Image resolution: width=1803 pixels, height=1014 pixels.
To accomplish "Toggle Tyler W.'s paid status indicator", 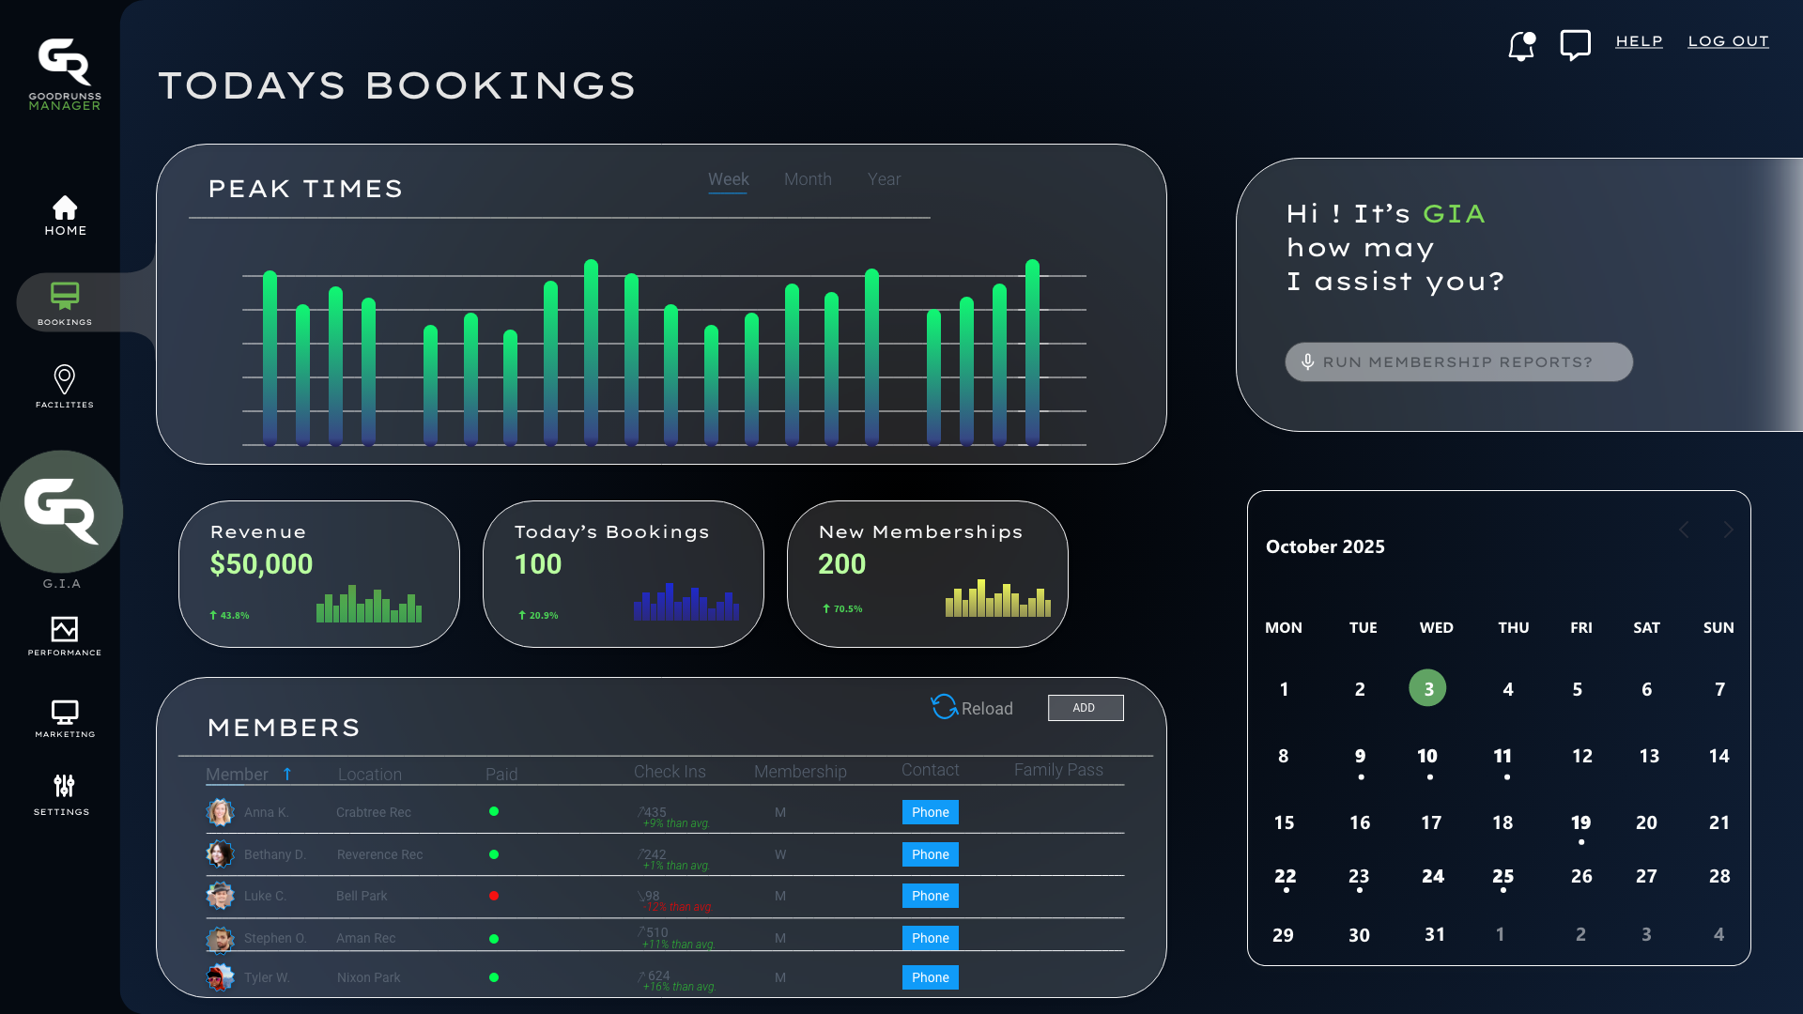I will point(494,977).
